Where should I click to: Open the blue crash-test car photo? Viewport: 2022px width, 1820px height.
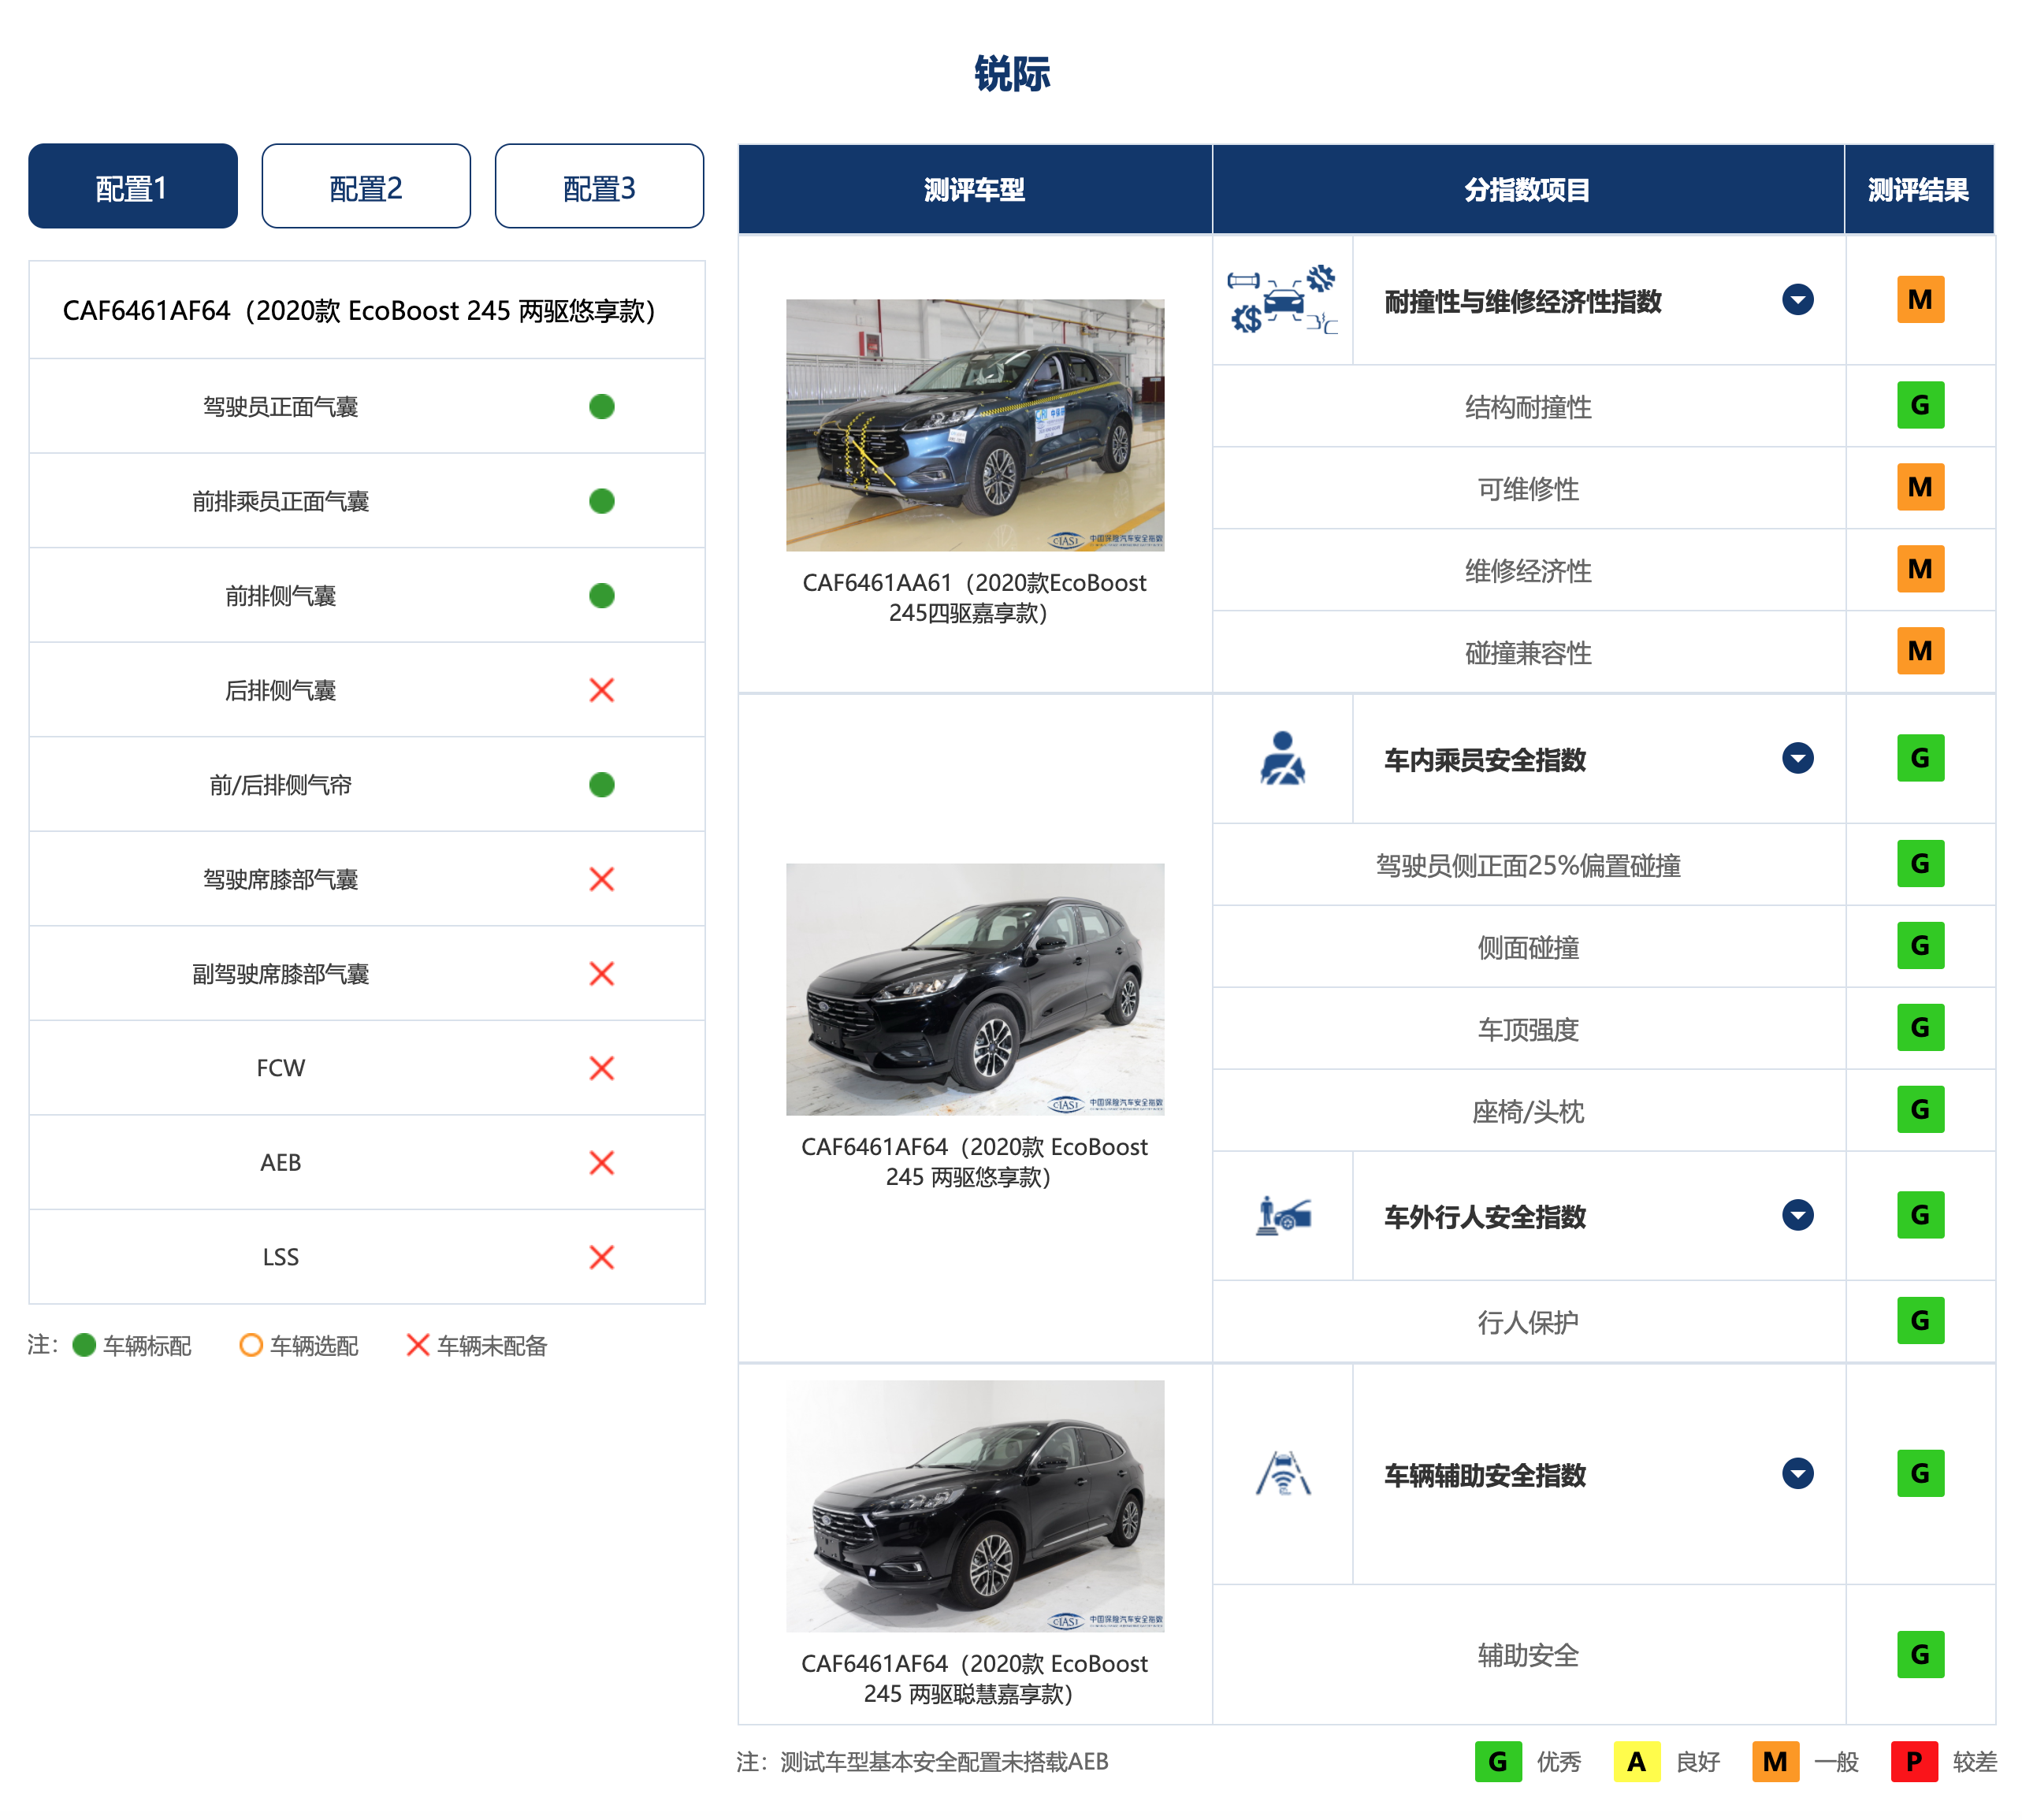coord(974,425)
